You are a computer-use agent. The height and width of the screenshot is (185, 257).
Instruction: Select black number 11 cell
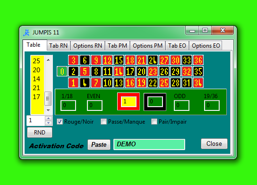tap(107, 71)
